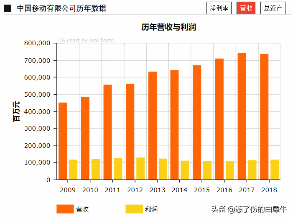The height and width of the screenshot is (219, 293).
Task: Select the 2009 orange revenue bar
Action: pyautogui.click(x=63, y=141)
